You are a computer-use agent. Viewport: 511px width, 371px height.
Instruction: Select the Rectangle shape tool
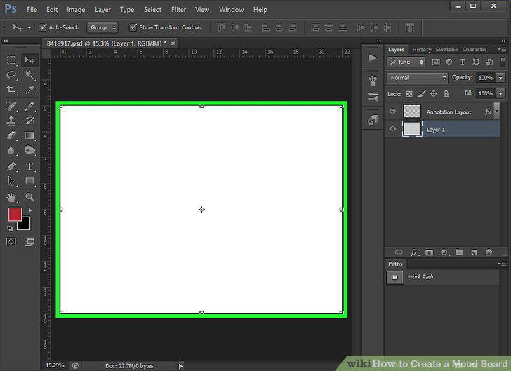pyautogui.click(x=29, y=181)
